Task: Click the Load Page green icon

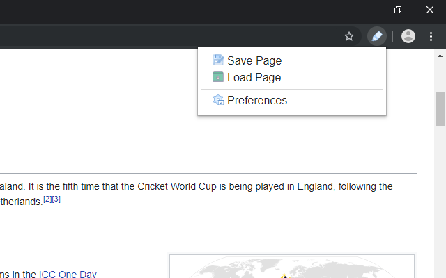Action: tap(218, 77)
